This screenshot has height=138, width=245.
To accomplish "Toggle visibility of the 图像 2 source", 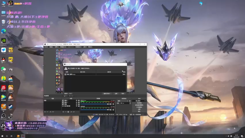I will [x=77, y=101].
